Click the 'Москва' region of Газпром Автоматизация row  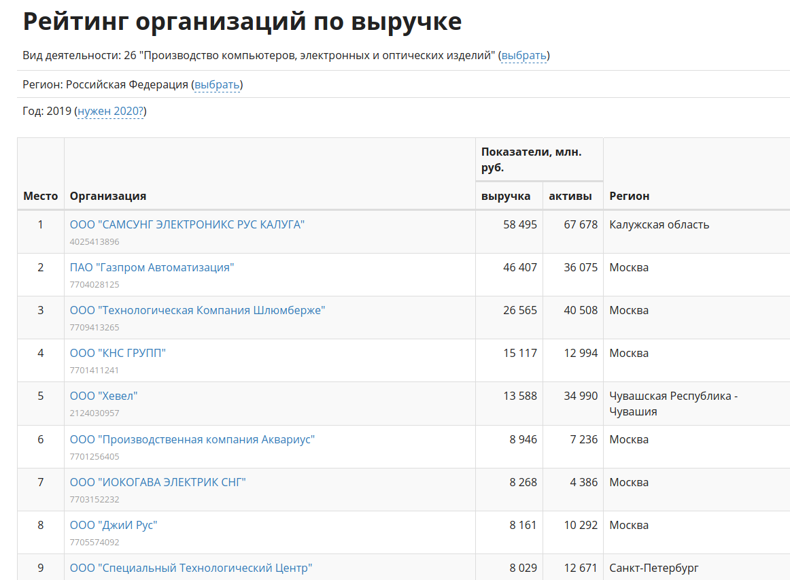click(629, 268)
